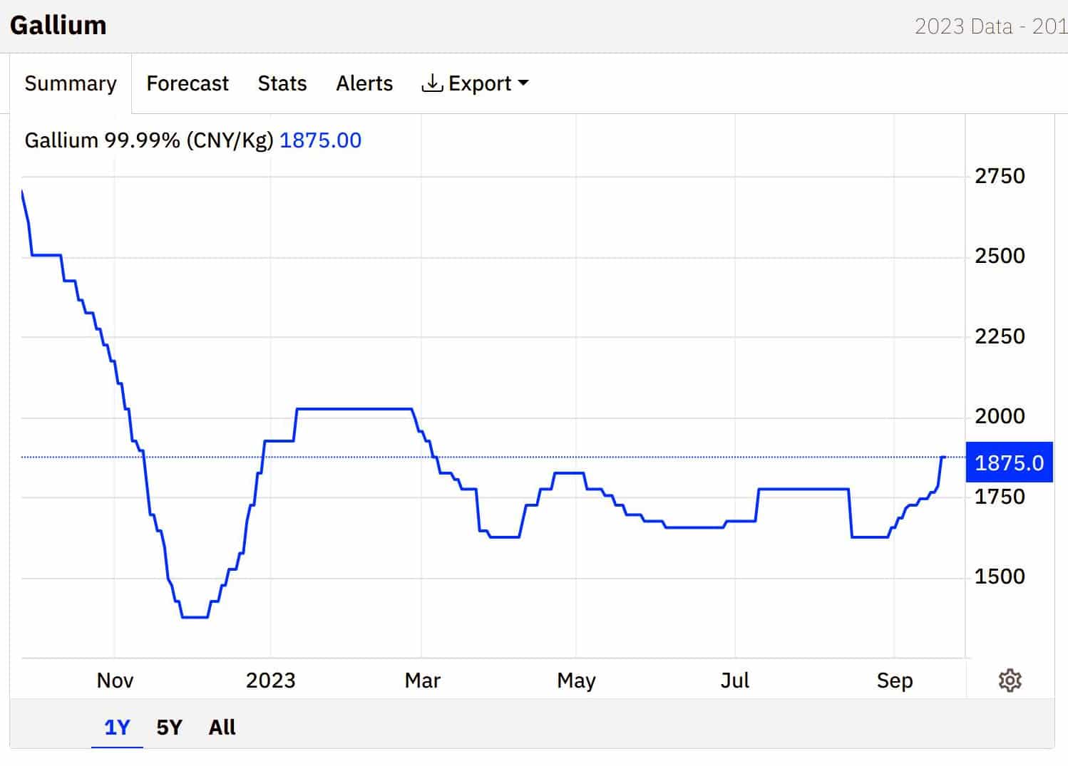Click the Jul x-axis label
This screenshot has height=766, width=1068.
[x=734, y=680]
